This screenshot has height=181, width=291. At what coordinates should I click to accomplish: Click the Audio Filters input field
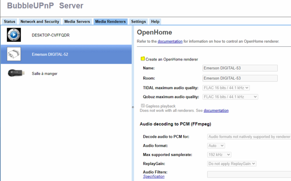tap(249, 174)
